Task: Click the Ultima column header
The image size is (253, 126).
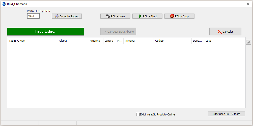Action: tap(73, 41)
